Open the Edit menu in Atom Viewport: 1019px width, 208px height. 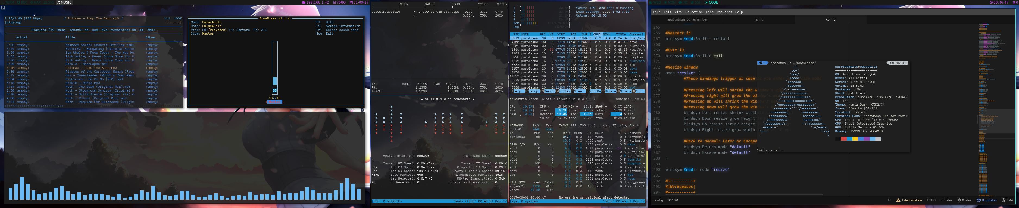point(667,12)
